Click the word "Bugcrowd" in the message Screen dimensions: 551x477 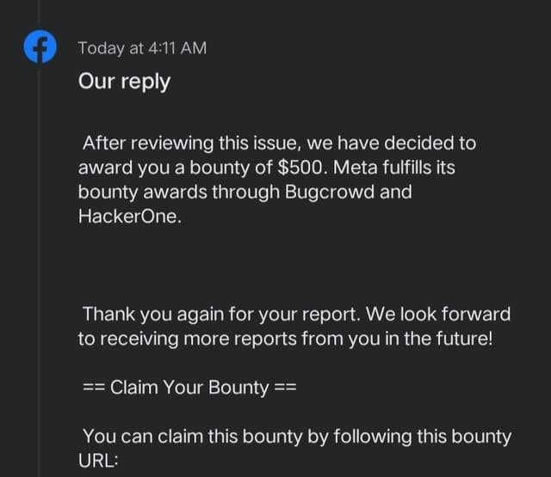[x=331, y=192]
